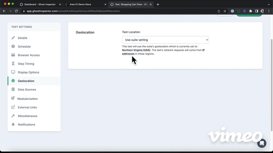Image resolution: width=273 pixels, height=153 pixels.
Task: Open the External Links settings section
Action: 34,107
